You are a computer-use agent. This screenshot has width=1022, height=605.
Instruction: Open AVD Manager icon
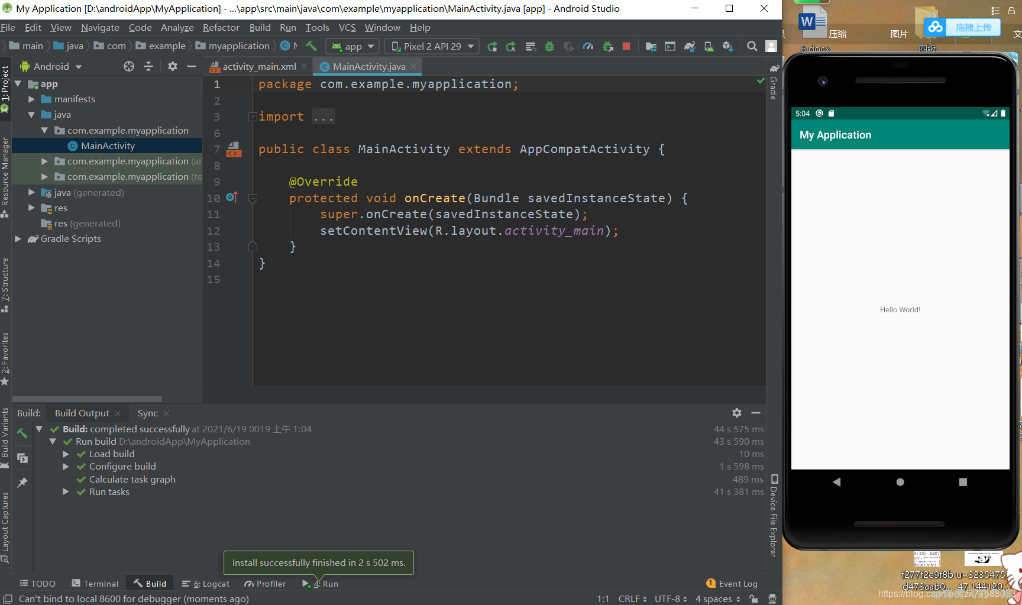(709, 46)
